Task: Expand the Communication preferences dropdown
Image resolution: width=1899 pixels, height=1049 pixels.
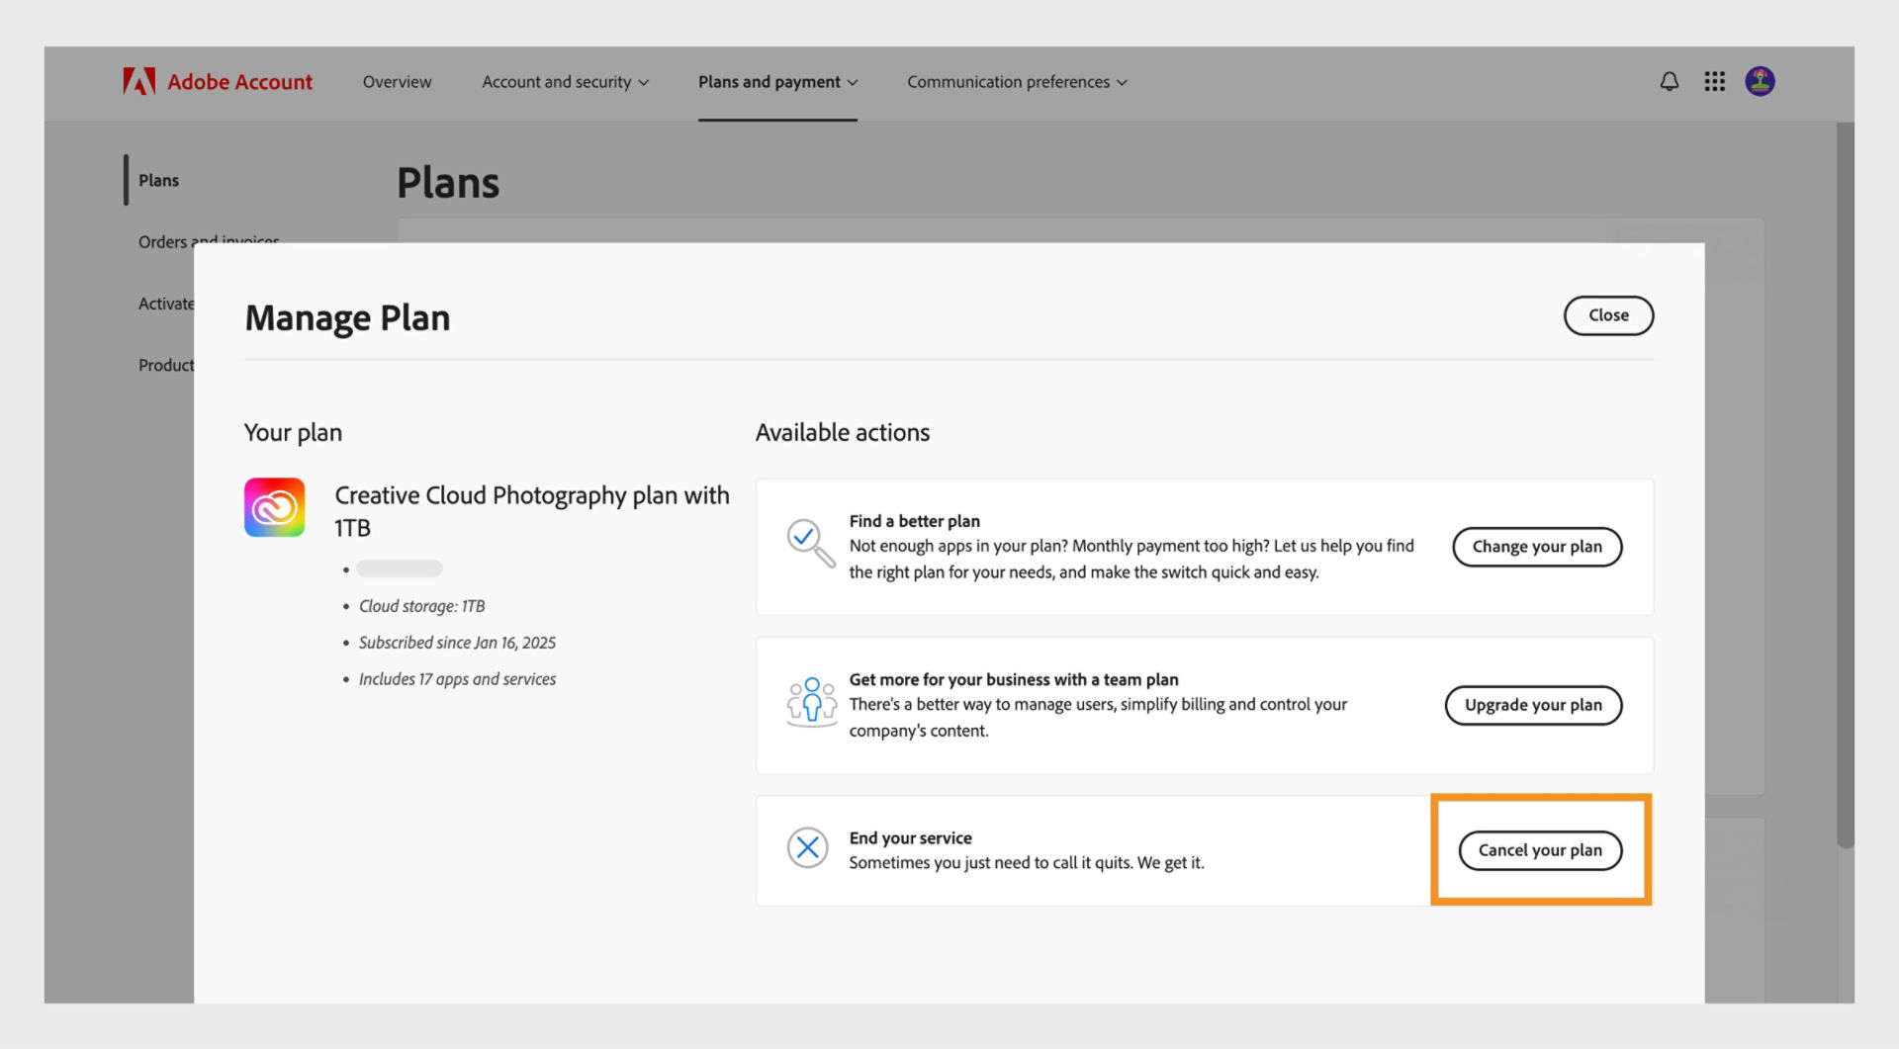Action: 1016,82
